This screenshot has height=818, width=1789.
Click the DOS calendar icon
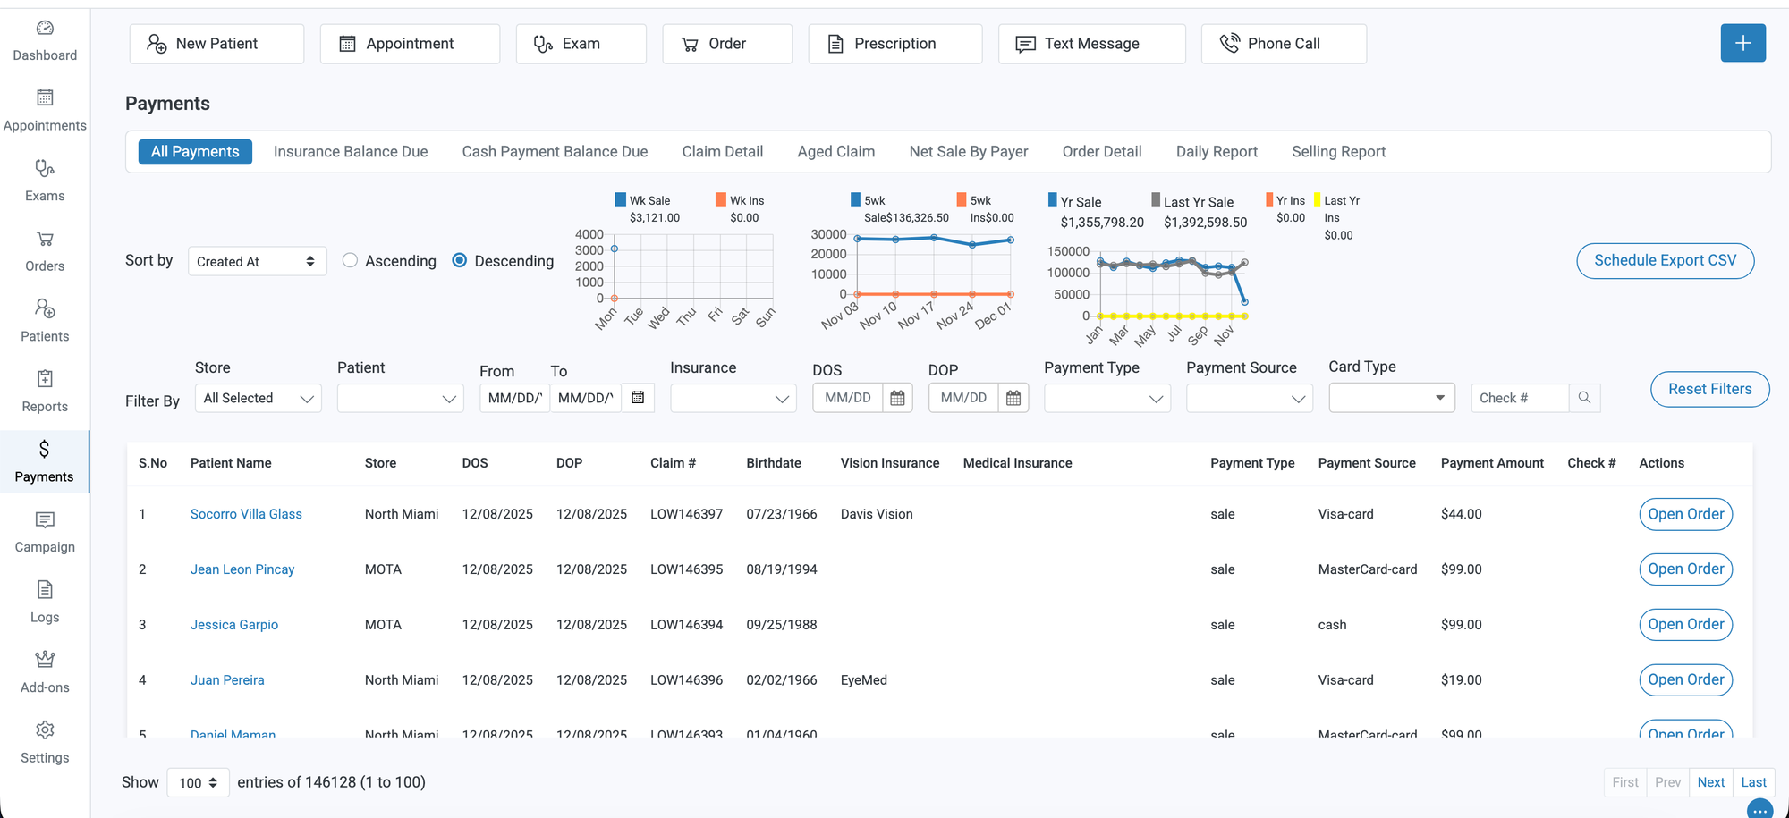(897, 398)
